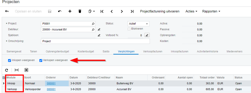The image size is (251, 93).
Task: Click the back arrow icon in toolbar
Action: (x=7, y=11)
